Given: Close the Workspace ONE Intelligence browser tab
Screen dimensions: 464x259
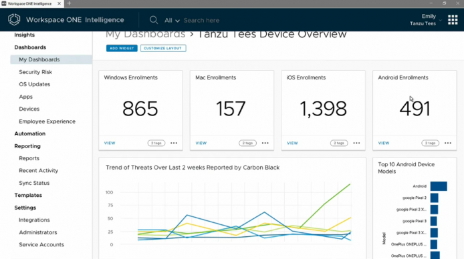Looking at the screenshot, I should pos(60,3).
